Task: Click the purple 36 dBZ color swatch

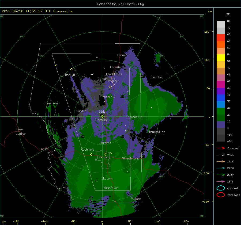Action: pos(221,91)
